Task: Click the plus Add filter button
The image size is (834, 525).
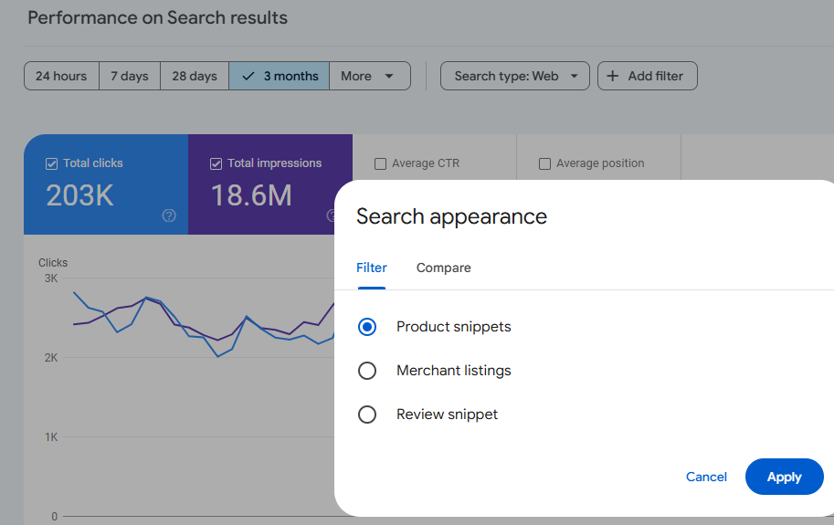Action: 648,76
